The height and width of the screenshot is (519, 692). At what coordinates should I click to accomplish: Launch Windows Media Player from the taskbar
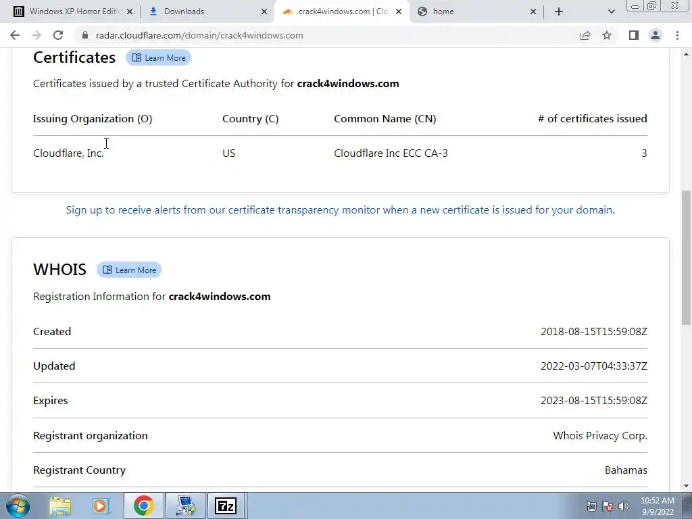[x=101, y=505]
